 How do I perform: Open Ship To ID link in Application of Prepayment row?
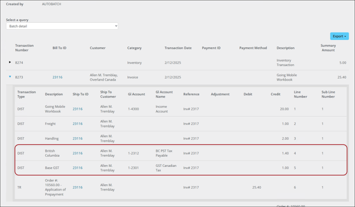coord(78,187)
